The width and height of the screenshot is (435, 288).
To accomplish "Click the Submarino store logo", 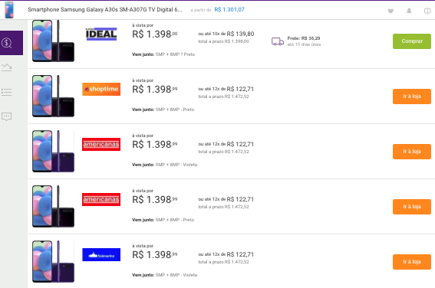I will pos(101,254).
